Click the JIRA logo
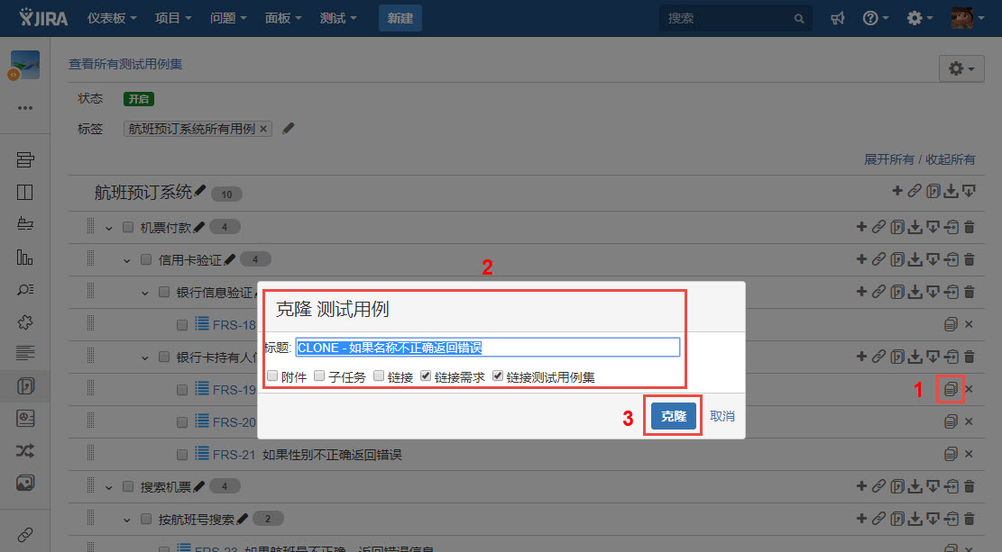Screen dimensions: 1002x552 click(43, 18)
